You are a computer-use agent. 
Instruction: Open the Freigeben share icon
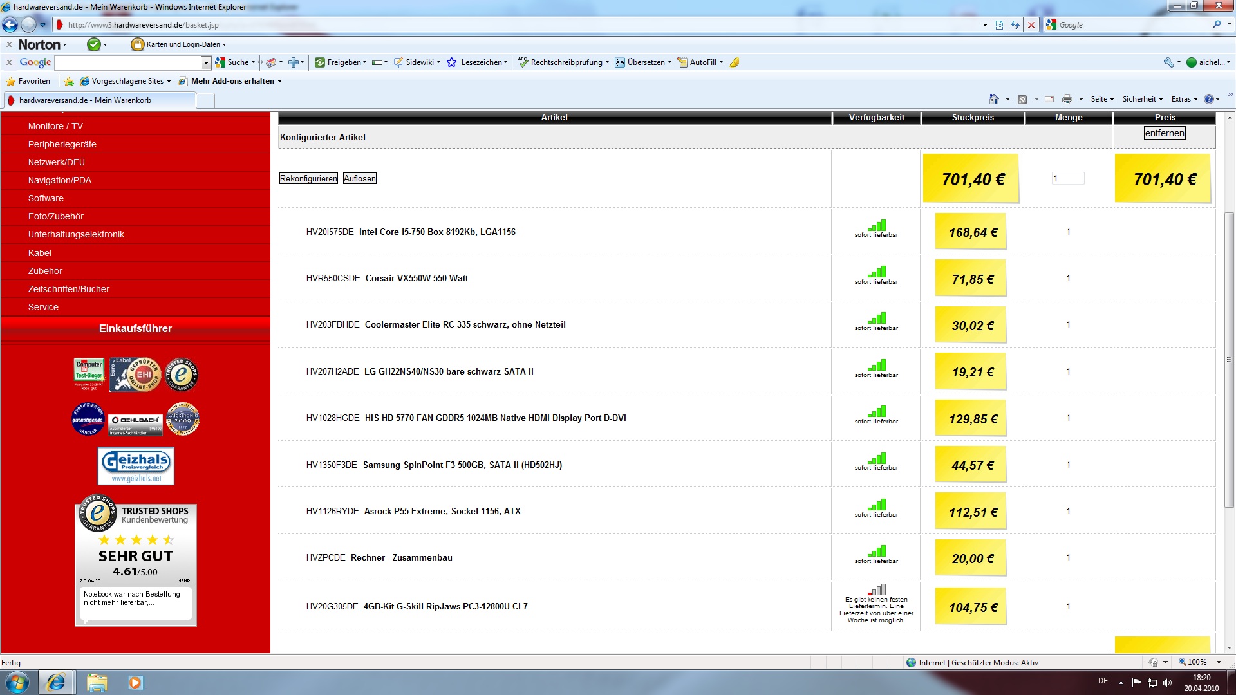pos(320,62)
